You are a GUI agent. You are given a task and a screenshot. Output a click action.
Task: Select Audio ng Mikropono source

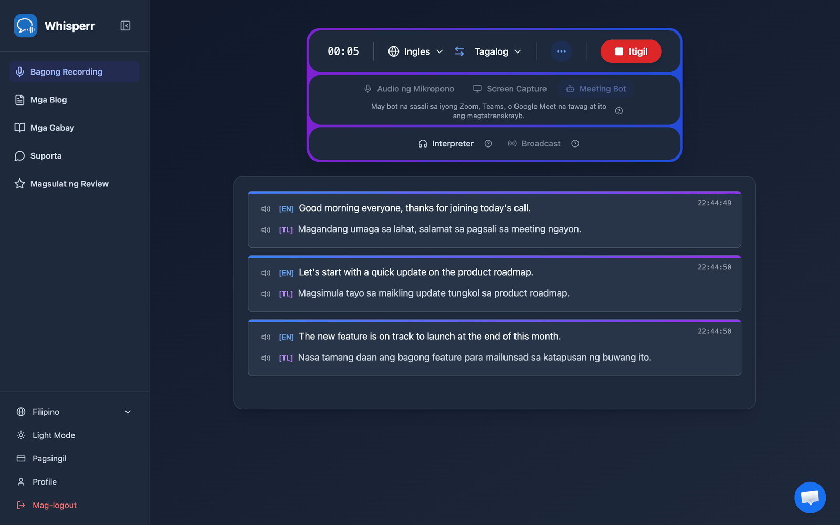pyautogui.click(x=409, y=89)
